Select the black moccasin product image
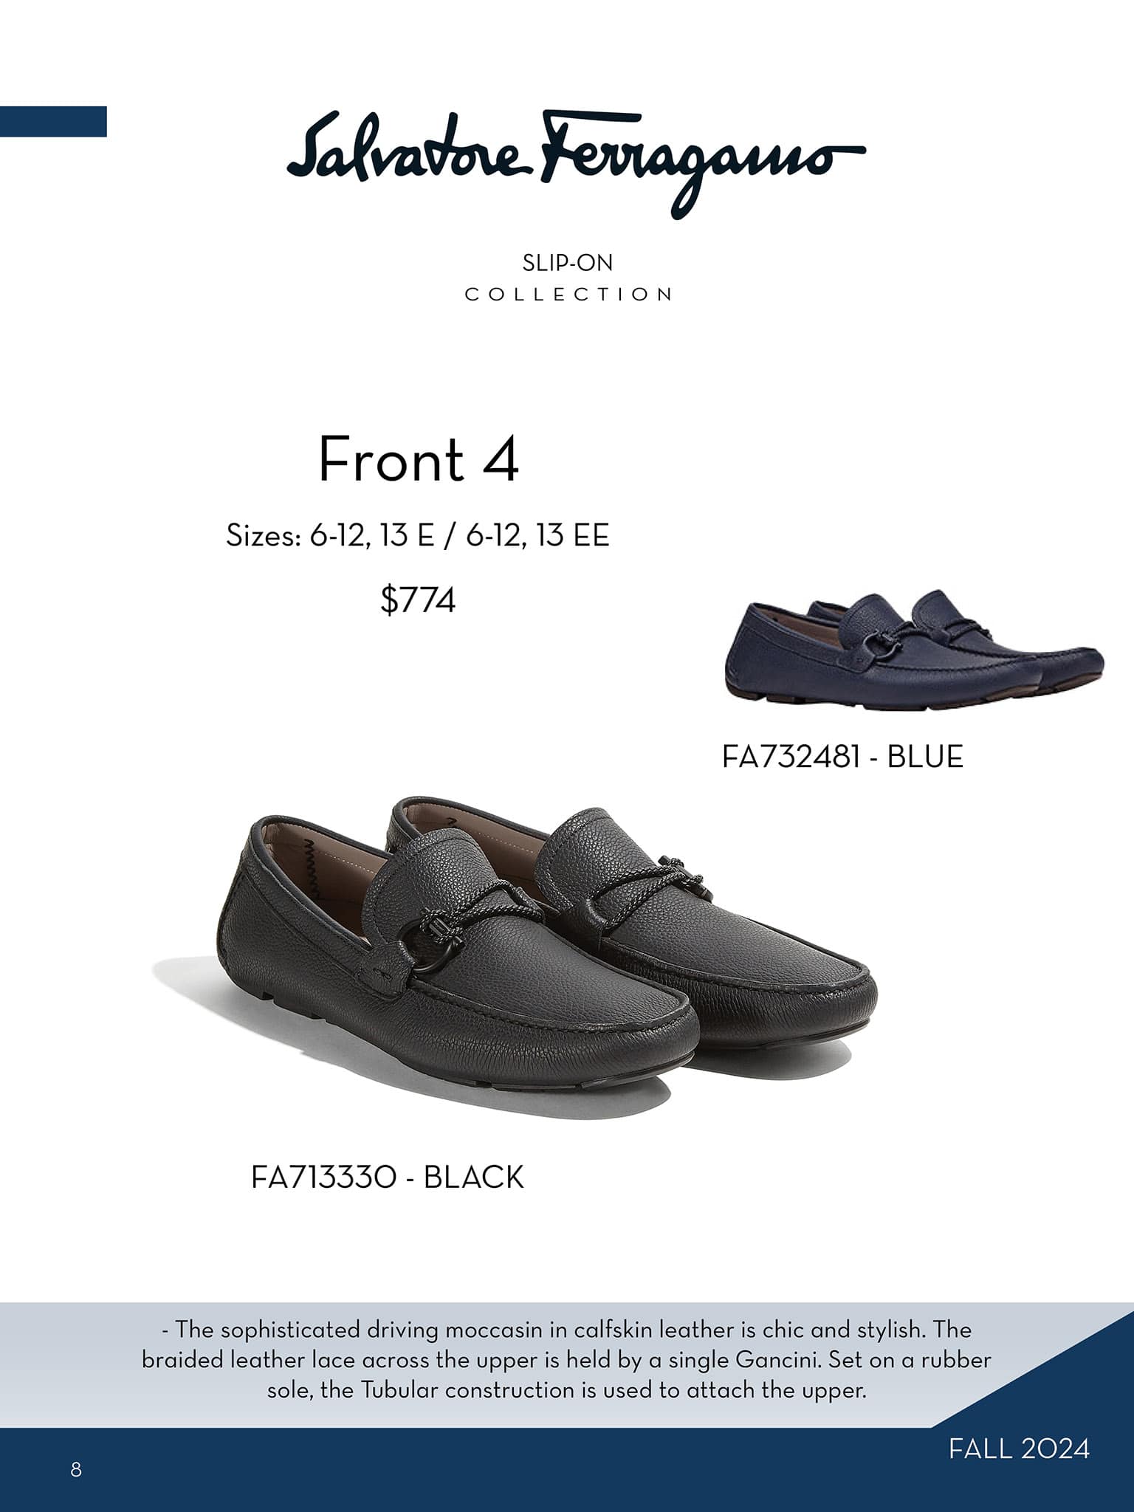Screen dimensions: 1134x1512 pyautogui.click(x=515, y=952)
